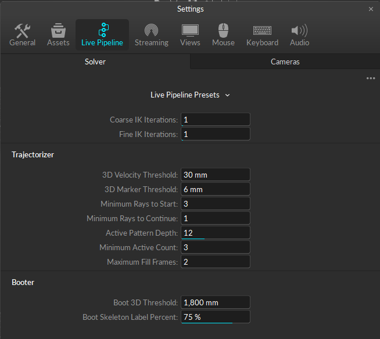380x339 pixels.
Task: Edit the 3D Velocity Threshold value
Action: tap(215, 175)
